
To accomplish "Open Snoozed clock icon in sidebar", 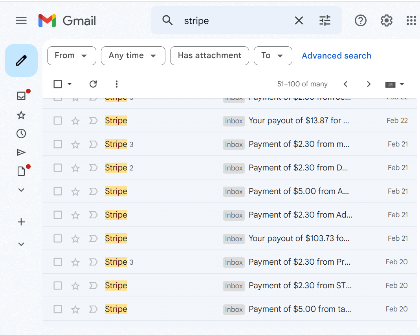I will pyautogui.click(x=21, y=134).
